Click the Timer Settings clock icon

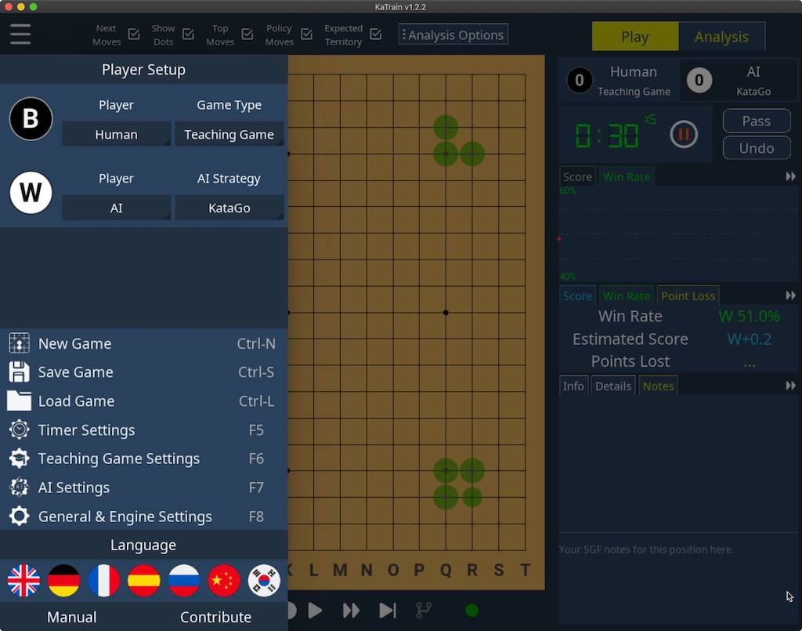19,430
